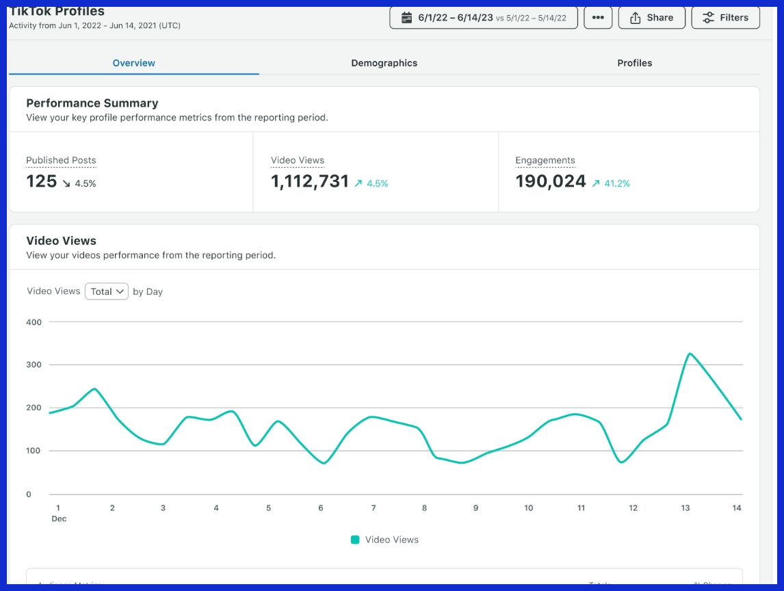The width and height of the screenshot is (784, 591).
Task: Click the chart peak at day 13
Action: pyautogui.click(x=690, y=354)
